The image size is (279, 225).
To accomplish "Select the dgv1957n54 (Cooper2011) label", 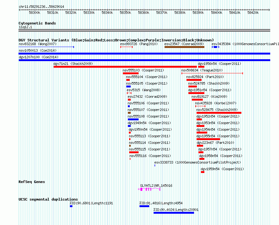I will click(220, 149).
